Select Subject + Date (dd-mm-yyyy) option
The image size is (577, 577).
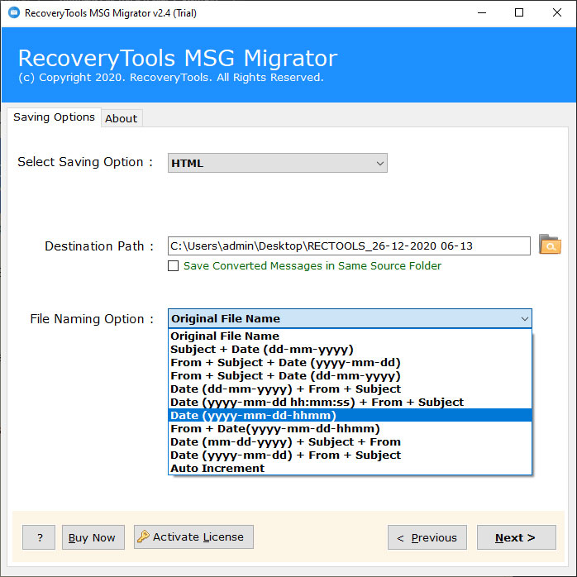[x=350, y=349]
